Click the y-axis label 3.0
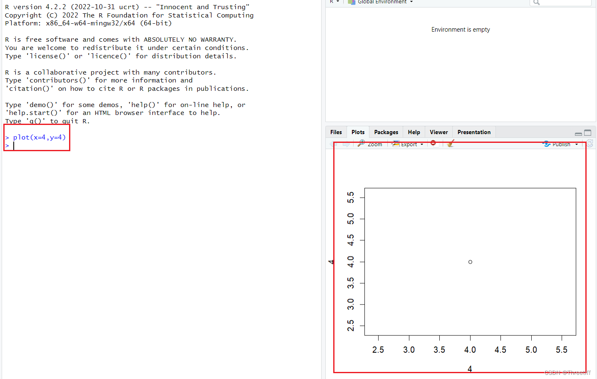Image resolution: width=597 pixels, height=379 pixels. pos(351,304)
